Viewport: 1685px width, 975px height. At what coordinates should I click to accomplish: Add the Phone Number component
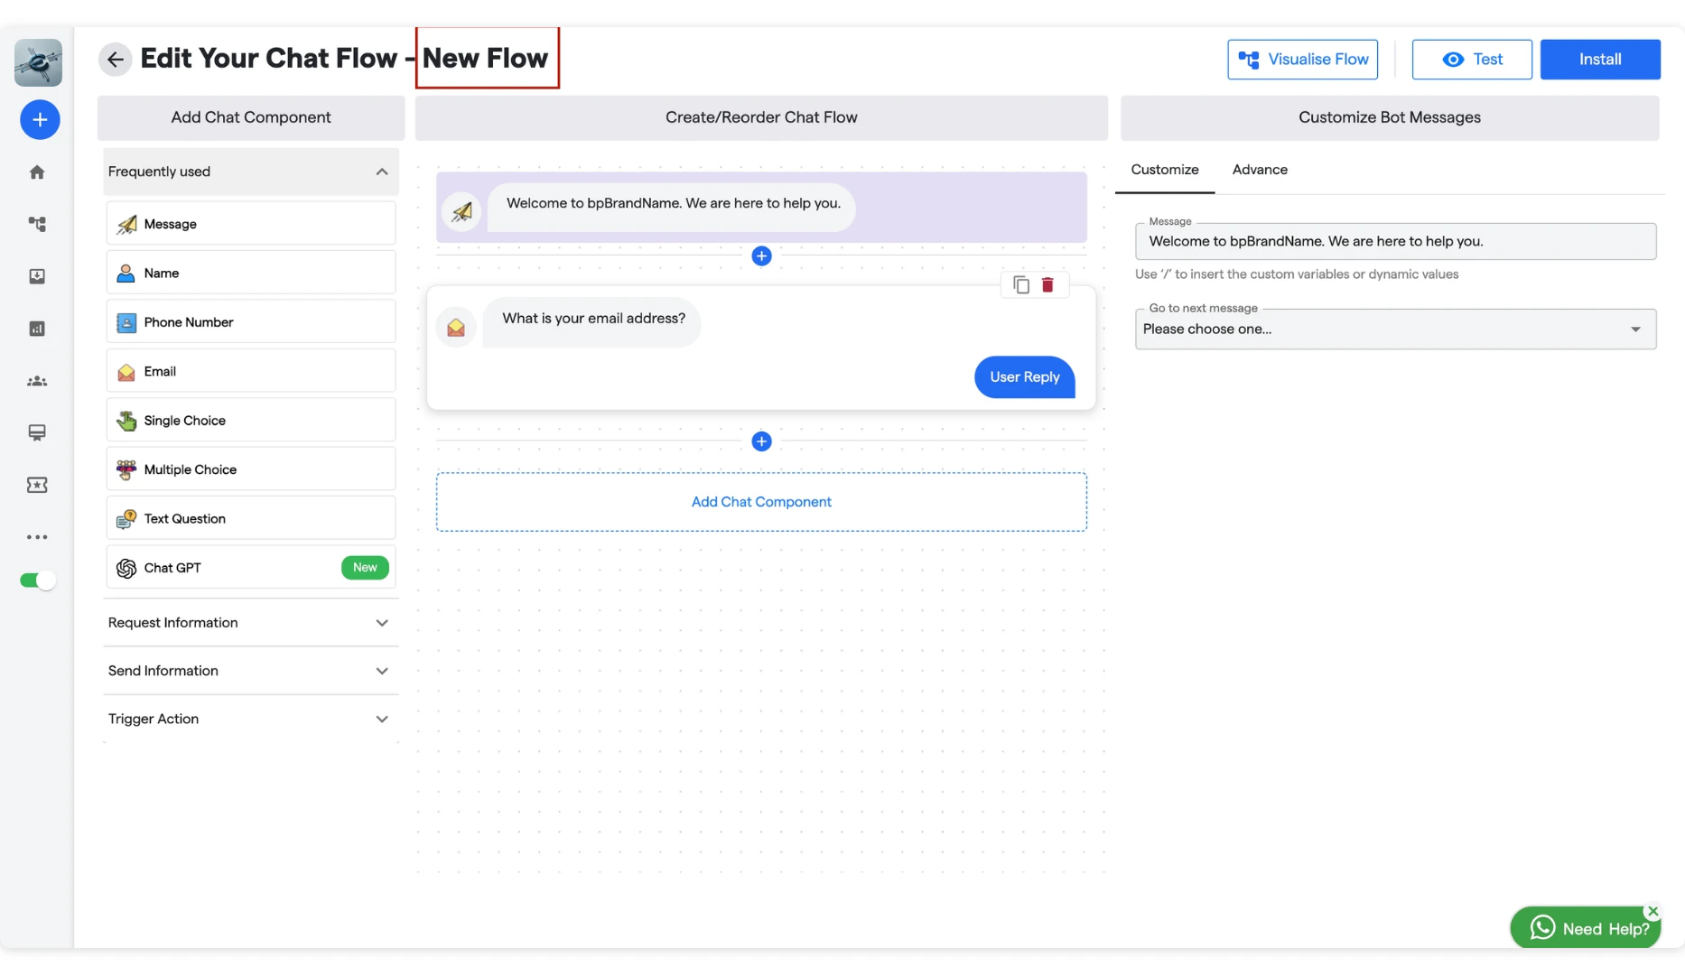(251, 321)
